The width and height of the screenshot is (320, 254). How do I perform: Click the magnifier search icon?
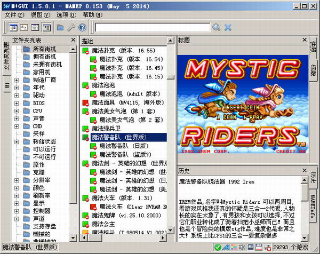click(x=217, y=27)
